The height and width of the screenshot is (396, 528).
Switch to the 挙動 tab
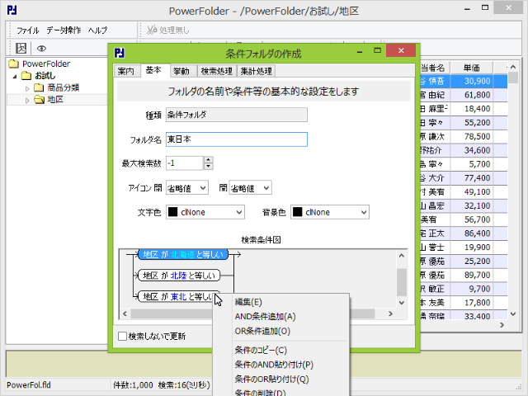coord(181,71)
